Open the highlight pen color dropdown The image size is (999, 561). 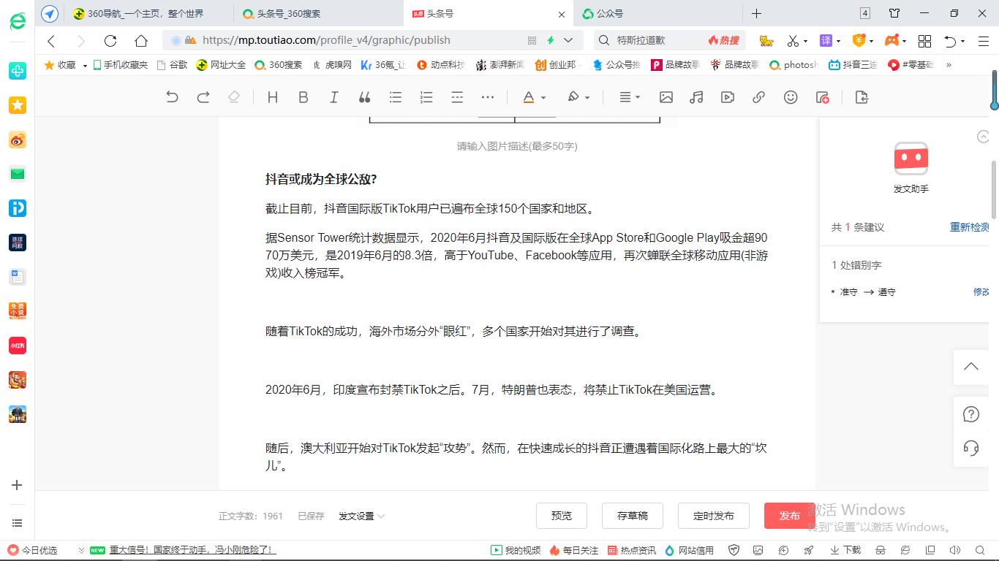pos(578,96)
